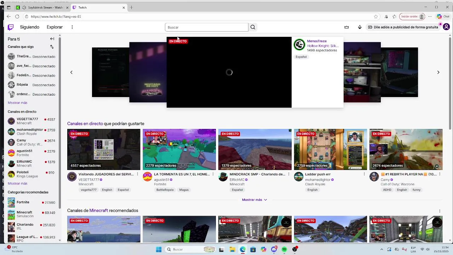Open Camy Call of Duty sidebar channel
Viewport: 453px width, 255px height.
(x=31, y=142)
